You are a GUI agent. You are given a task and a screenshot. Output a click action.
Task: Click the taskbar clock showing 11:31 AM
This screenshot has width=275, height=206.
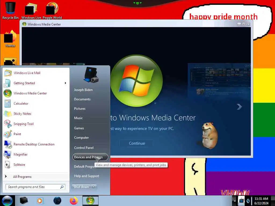[261, 201]
